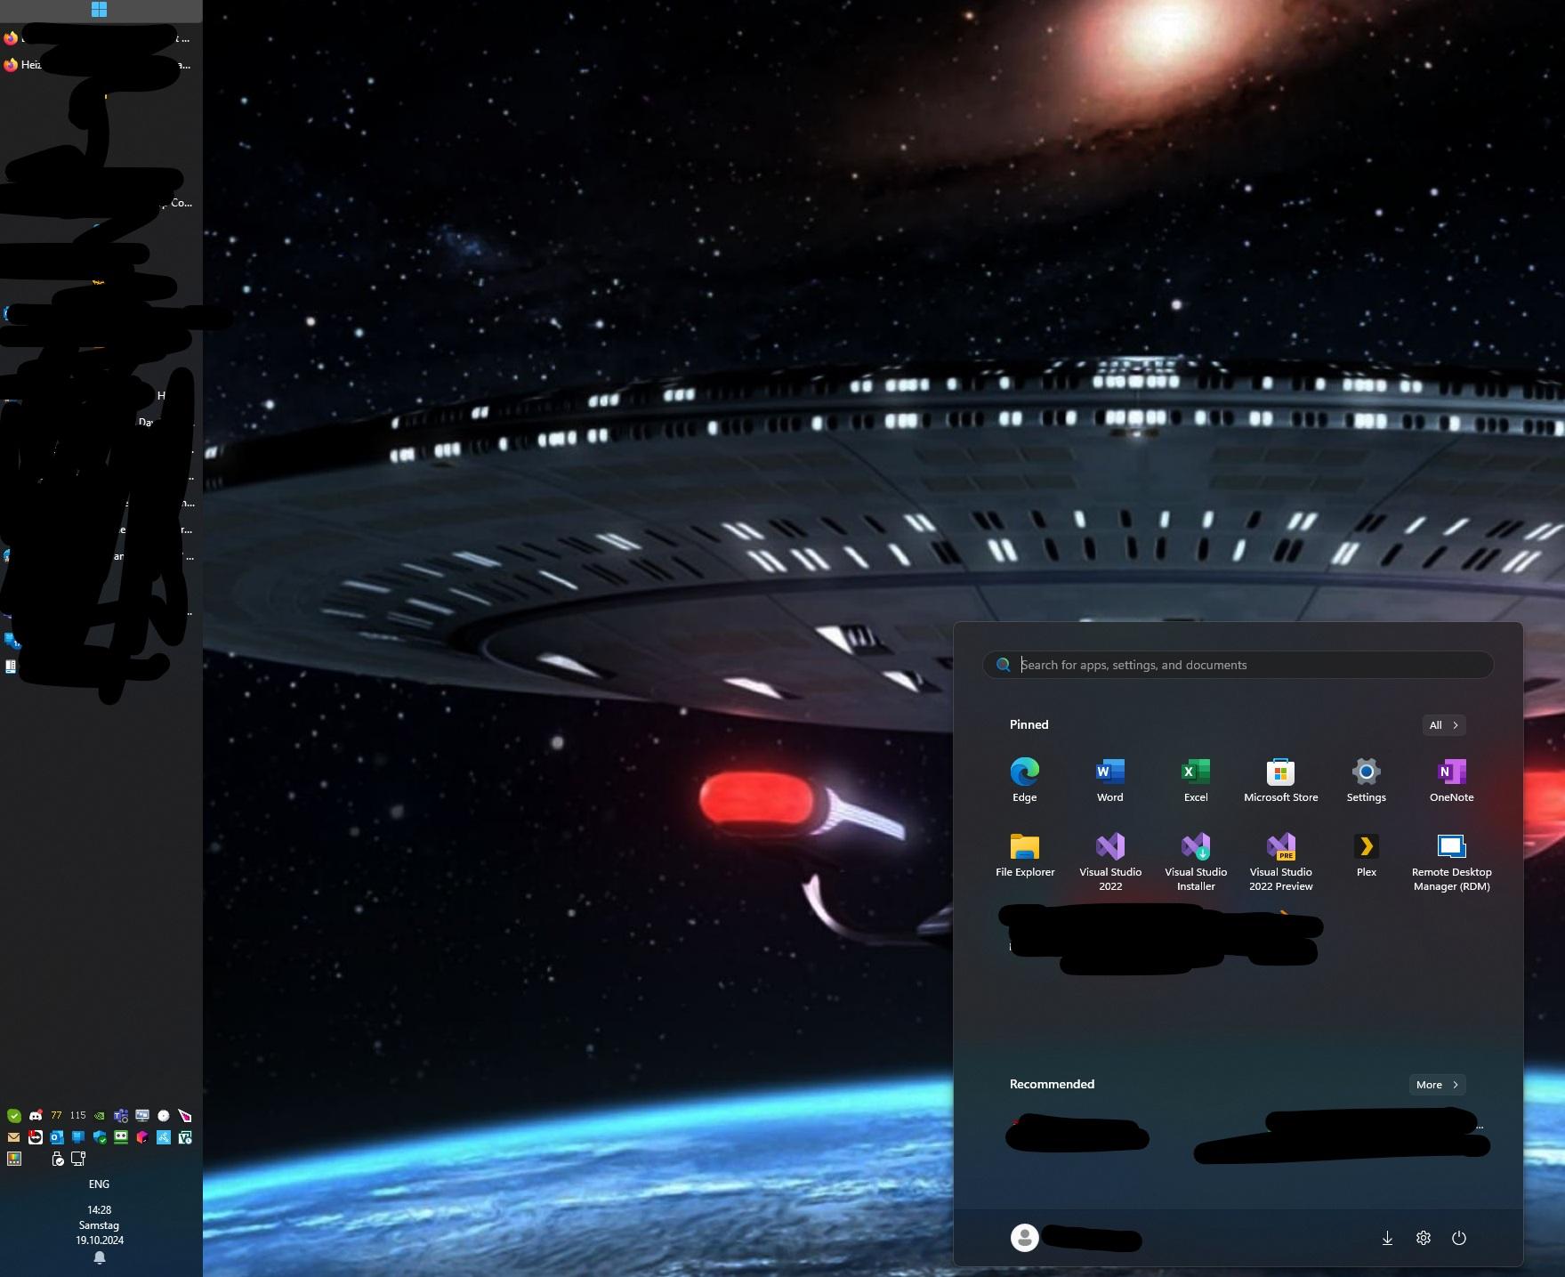The height and width of the screenshot is (1277, 1565).
Task: Open the blue Windows-tile tray icon
Action: 78,1137
